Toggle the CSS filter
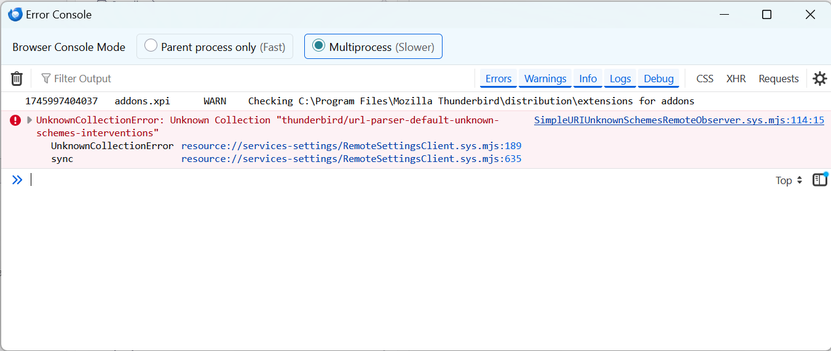This screenshot has height=351, width=831. click(x=705, y=79)
